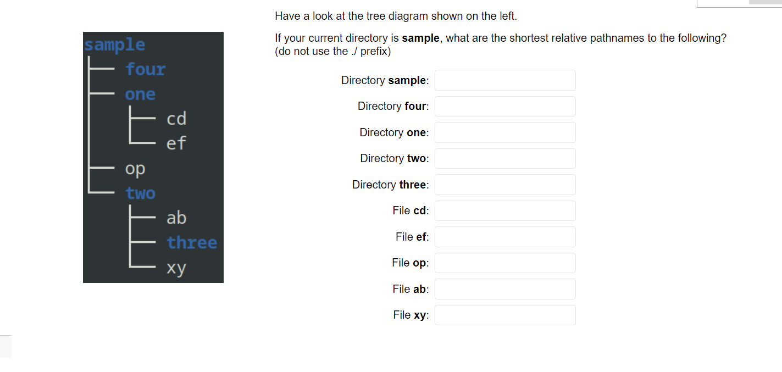
Task: Click the input field for Directory four
Action: tap(504, 106)
